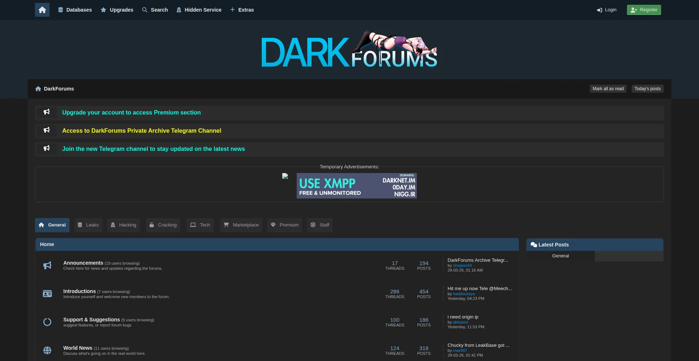The width and height of the screenshot is (699, 361).
Task: Open the Upgrade your account announcement
Action: [x=131, y=113]
